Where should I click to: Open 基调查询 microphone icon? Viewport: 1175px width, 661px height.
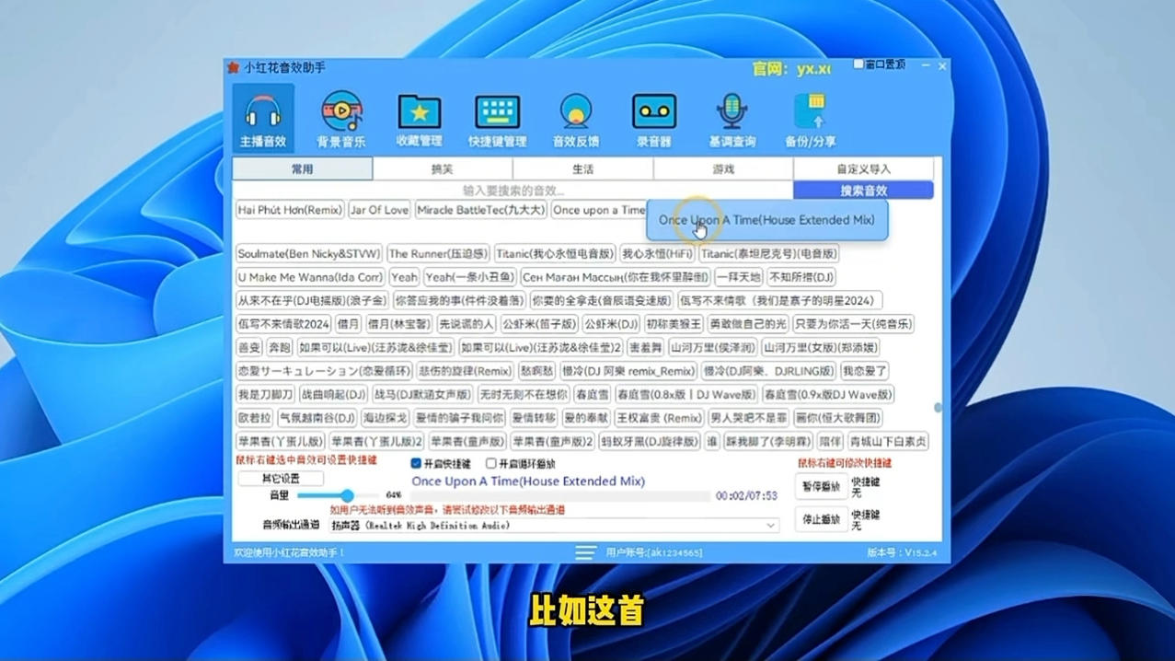pyautogui.click(x=732, y=118)
